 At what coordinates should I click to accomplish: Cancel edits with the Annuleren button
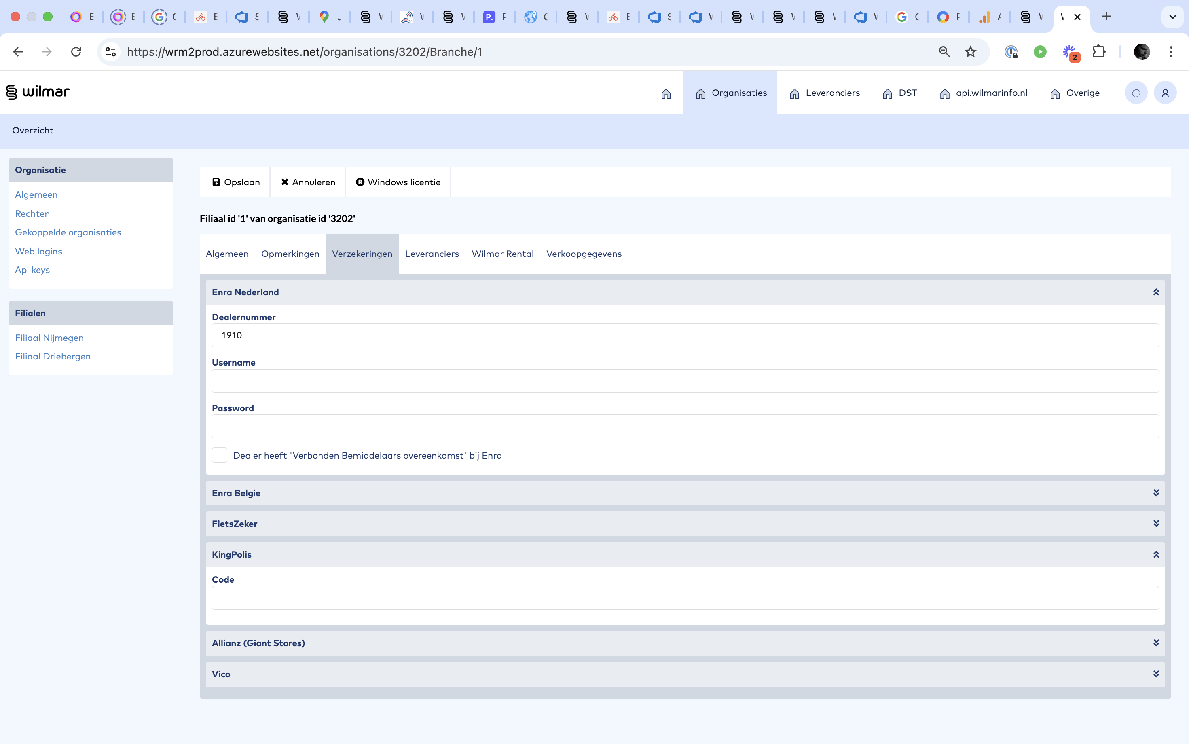(x=308, y=182)
